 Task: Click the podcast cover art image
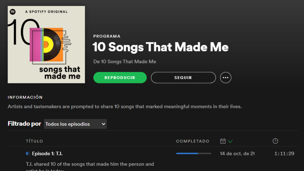46,45
